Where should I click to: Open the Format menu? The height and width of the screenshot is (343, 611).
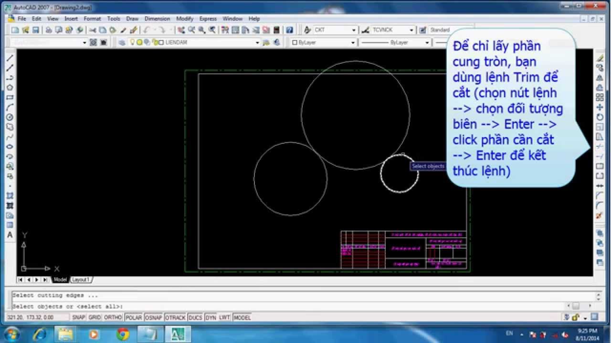[x=92, y=19]
